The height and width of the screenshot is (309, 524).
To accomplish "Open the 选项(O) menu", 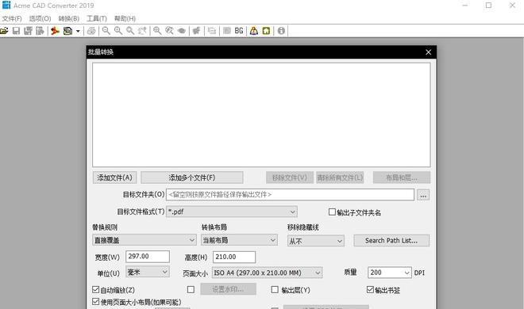I will [x=40, y=19].
